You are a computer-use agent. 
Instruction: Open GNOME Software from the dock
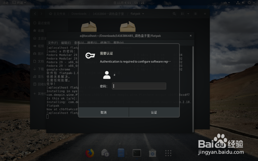tap(152, 152)
